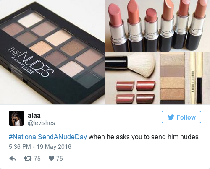This screenshot has height=169, width=210.
Task: Click the Twitter bird icon
Action: pos(171,117)
